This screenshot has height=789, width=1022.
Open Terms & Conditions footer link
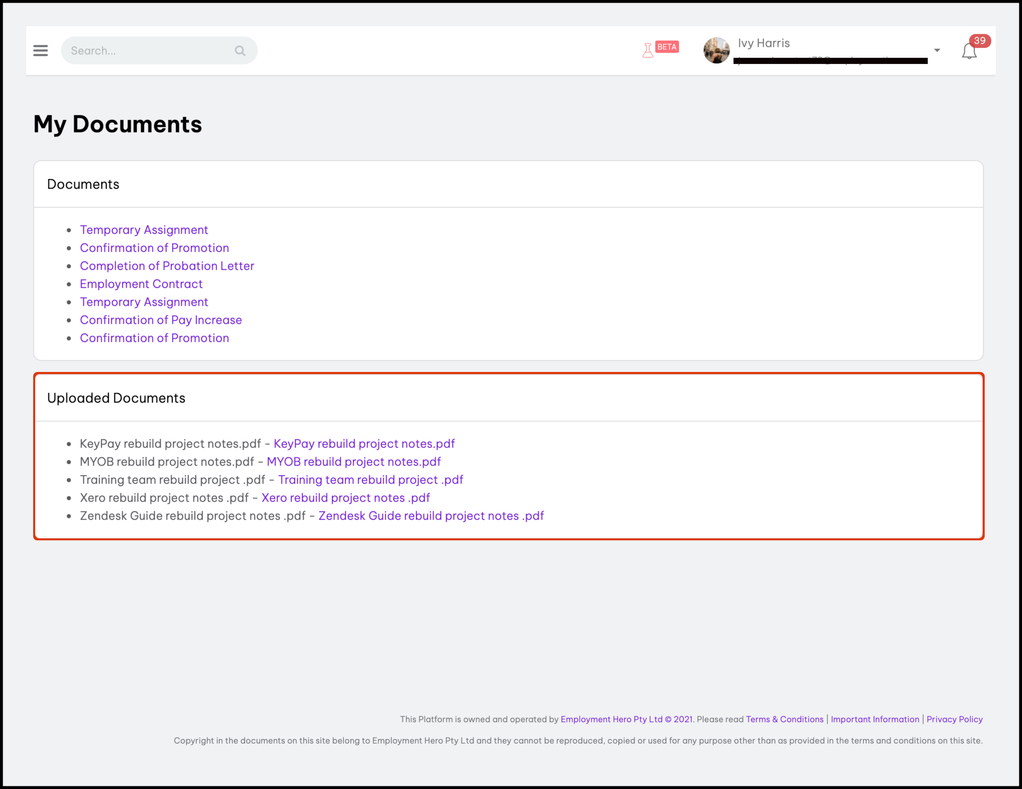click(x=784, y=719)
